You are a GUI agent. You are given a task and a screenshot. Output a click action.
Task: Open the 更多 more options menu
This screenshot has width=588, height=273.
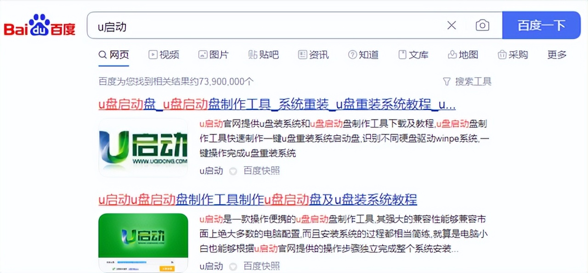(x=556, y=55)
